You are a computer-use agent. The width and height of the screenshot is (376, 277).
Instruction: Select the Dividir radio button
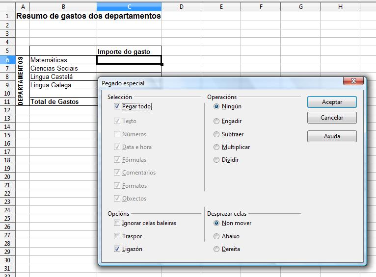216,160
